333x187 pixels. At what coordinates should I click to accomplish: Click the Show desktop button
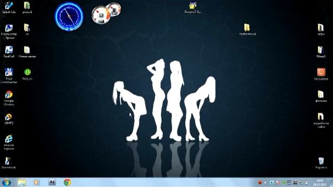point(331,182)
